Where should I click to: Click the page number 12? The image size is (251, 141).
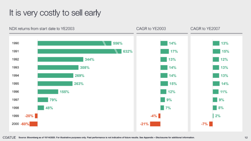click(246, 138)
